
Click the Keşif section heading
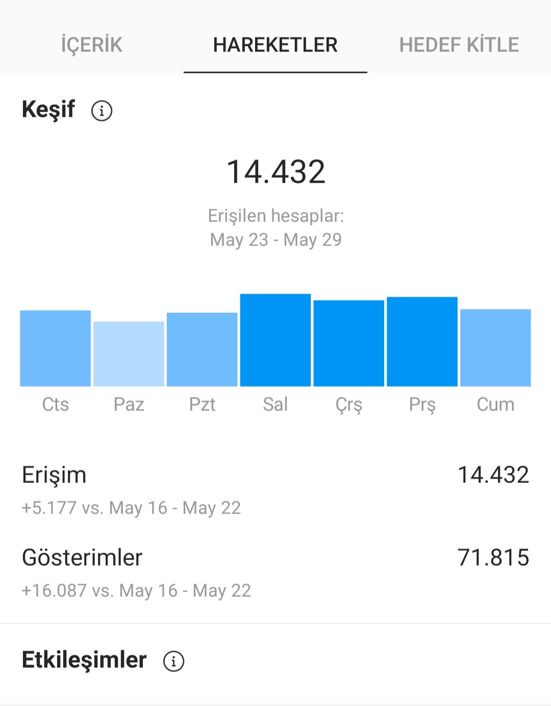point(48,109)
